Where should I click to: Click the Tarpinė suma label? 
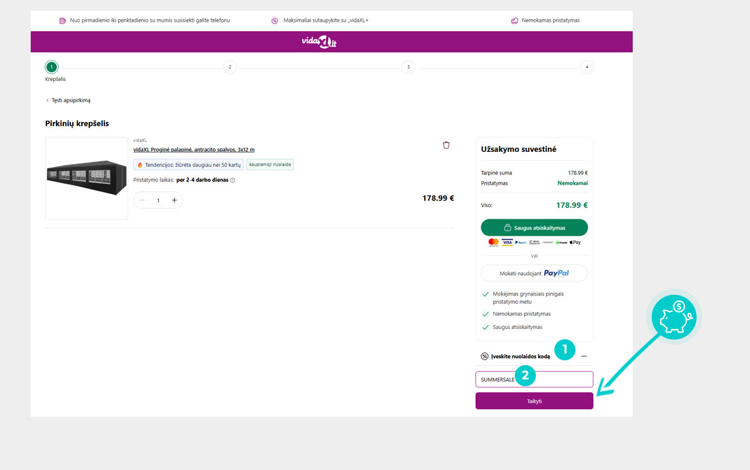(x=496, y=173)
